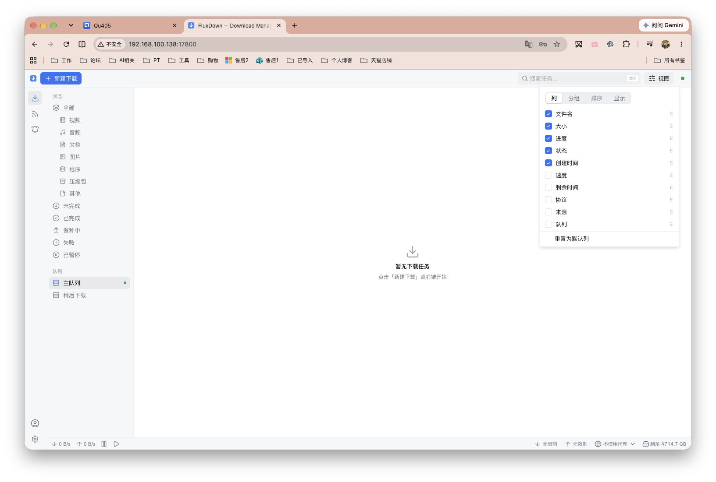This screenshot has height=482, width=716.
Task: Pause all downloads in the status bar
Action: tap(104, 444)
